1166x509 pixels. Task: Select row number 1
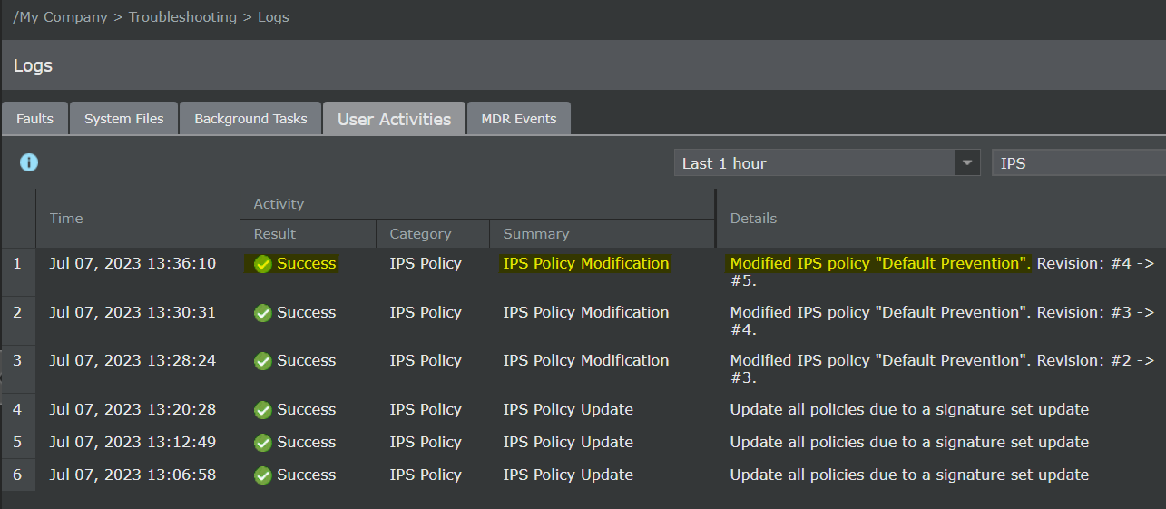pyautogui.click(x=17, y=263)
